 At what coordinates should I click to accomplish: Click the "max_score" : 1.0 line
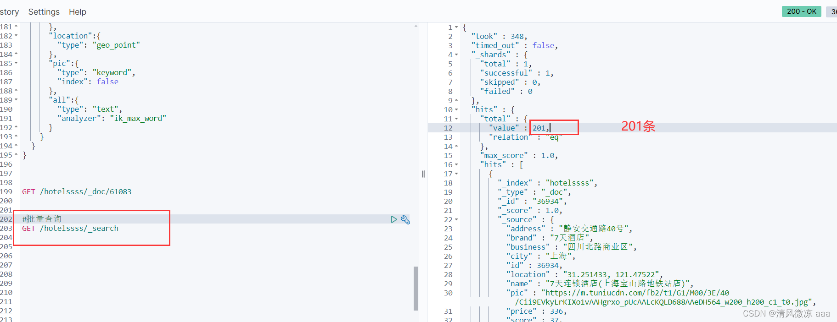519,156
